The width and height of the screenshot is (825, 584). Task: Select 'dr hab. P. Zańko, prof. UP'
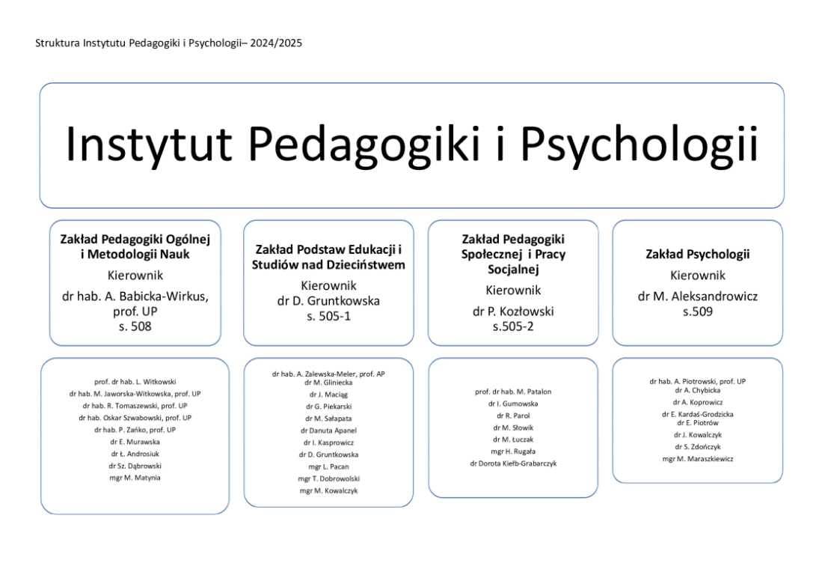click(x=135, y=431)
